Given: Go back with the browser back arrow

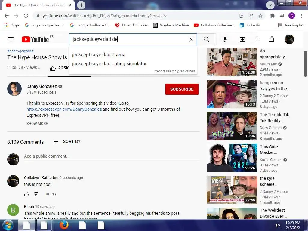Looking at the screenshot, I should coord(7,16).
